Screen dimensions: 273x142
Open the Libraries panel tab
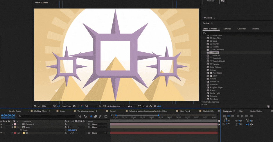pos(227,29)
